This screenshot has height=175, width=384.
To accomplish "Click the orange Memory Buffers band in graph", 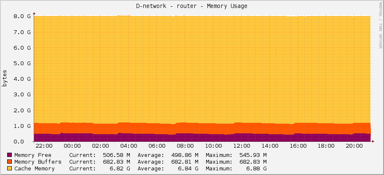I will coord(202,128).
